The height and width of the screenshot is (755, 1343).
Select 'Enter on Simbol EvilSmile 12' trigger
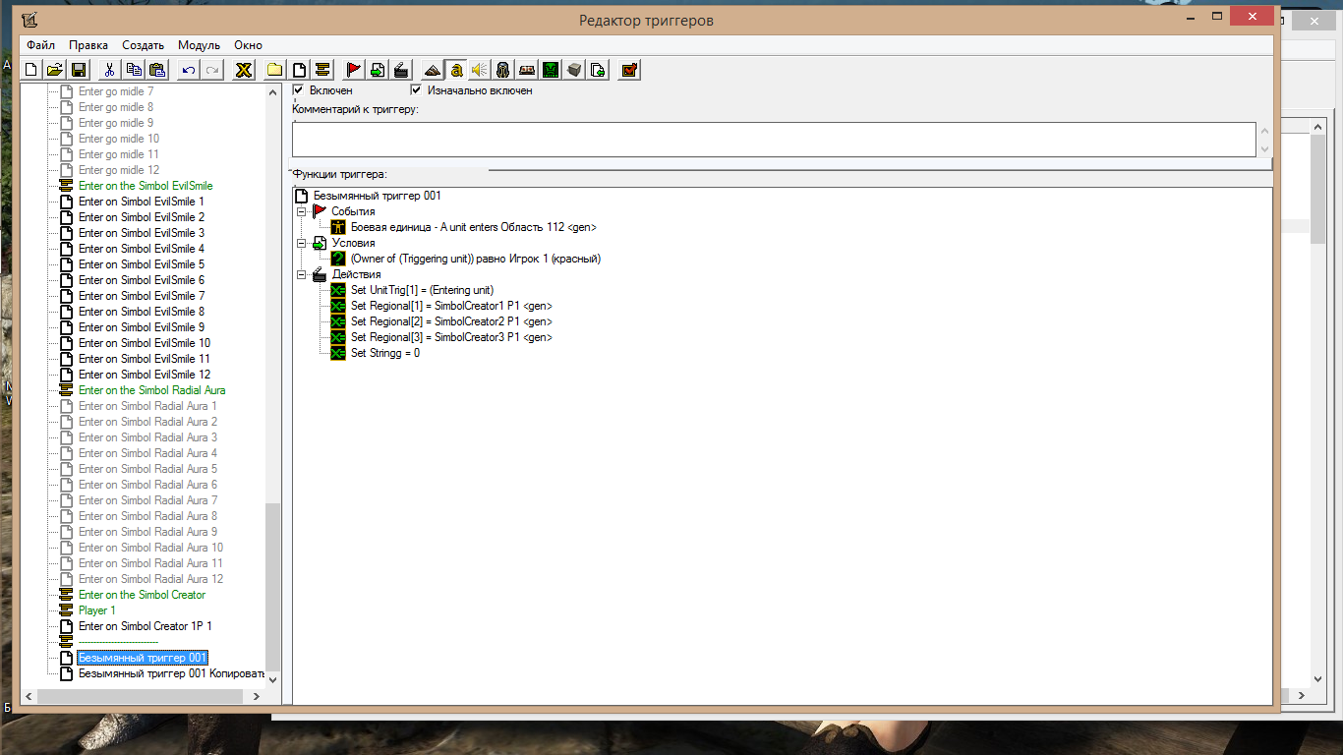(145, 375)
